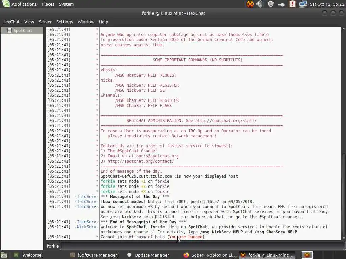
Task: Open the Places panel menu
Action: point(48,4)
